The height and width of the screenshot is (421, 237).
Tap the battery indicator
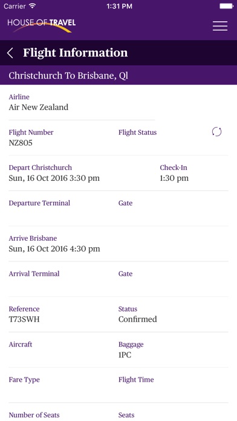point(226,6)
